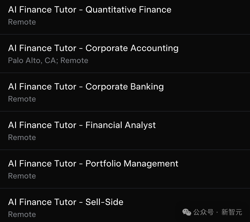
Task: Click Remote label under Portfolio Management
Action: [22, 176]
